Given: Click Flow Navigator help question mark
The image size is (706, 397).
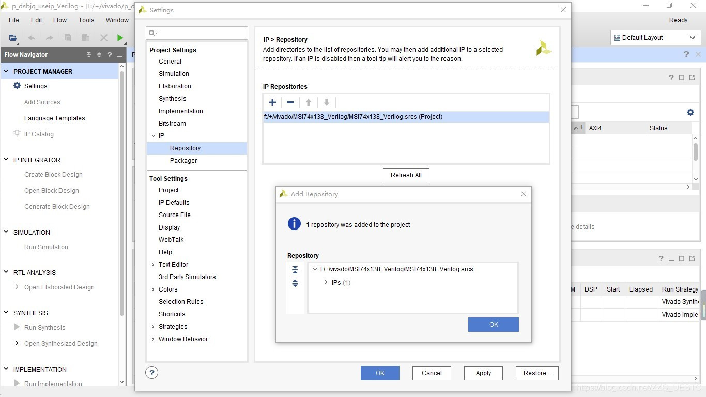Looking at the screenshot, I should pos(110,55).
